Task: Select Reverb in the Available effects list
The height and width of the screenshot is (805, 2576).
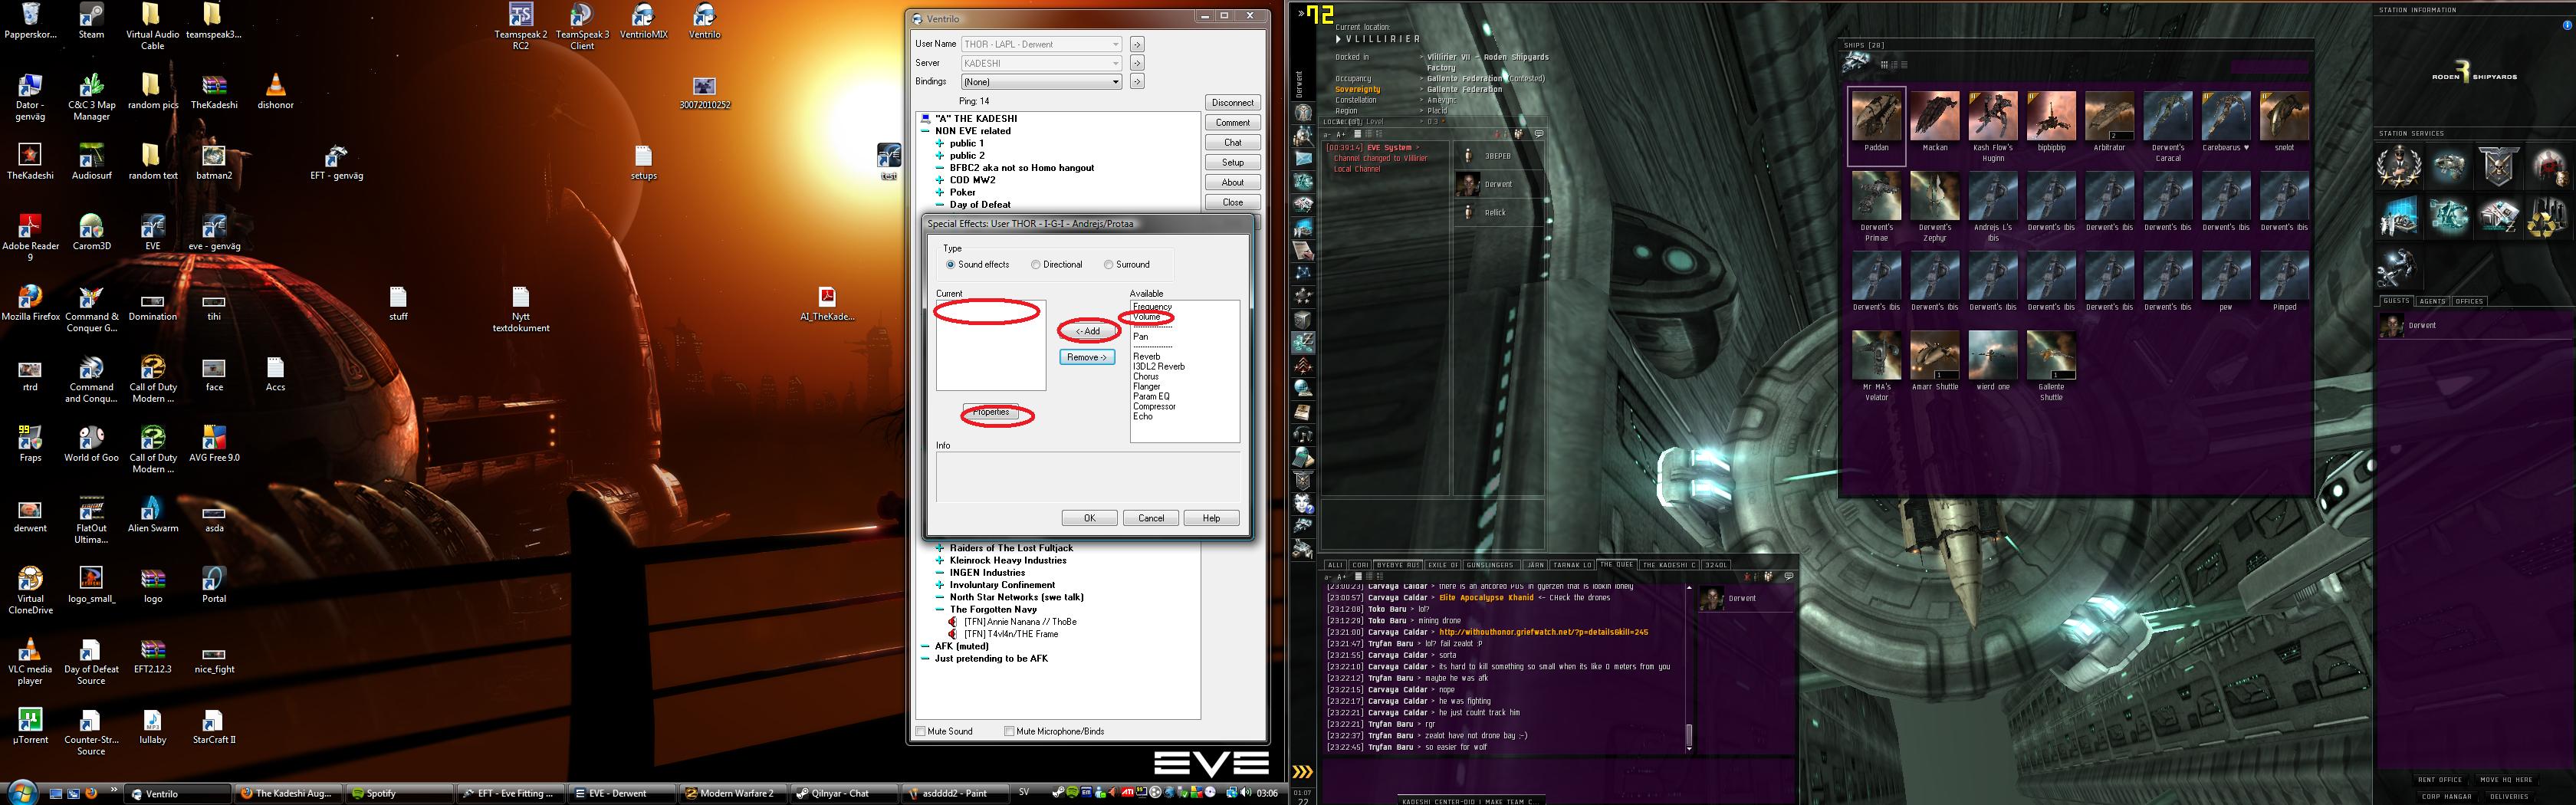Action: pyautogui.click(x=1146, y=357)
